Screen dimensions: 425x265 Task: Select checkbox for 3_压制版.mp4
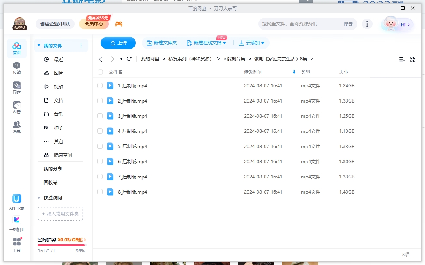[100, 116]
